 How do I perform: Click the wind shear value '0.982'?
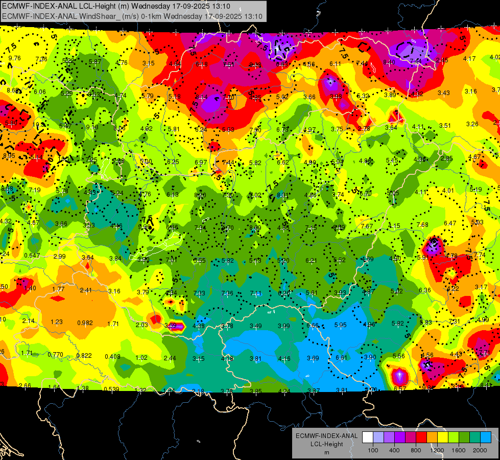[x=85, y=323]
